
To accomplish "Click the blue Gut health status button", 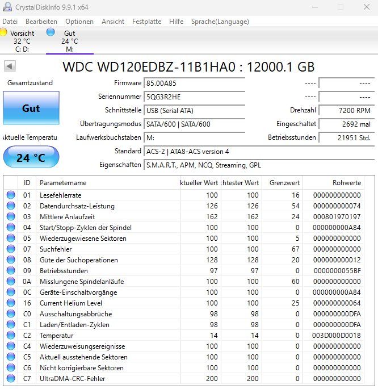I will (x=31, y=108).
